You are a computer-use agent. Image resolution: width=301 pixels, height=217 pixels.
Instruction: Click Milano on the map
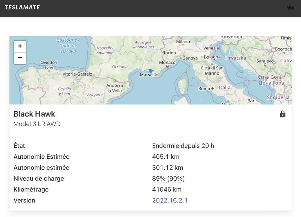183,42
